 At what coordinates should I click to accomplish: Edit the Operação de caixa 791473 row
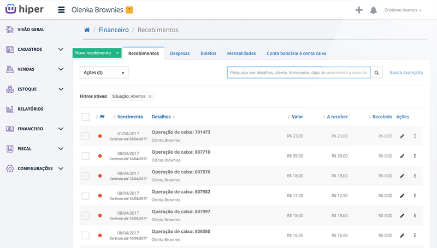pyautogui.click(x=402, y=136)
